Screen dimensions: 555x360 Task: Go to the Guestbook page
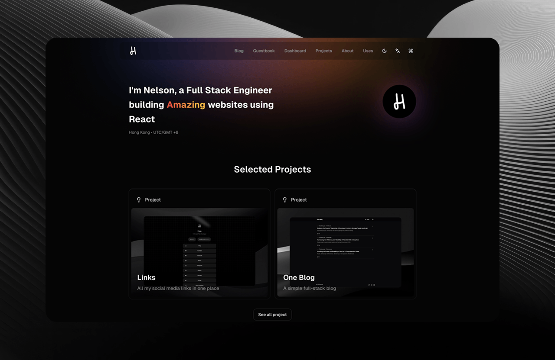tap(264, 51)
